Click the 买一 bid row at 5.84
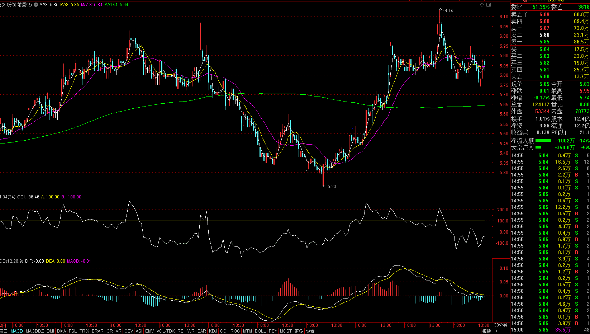The height and width of the screenshot is (334, 590). pyautogui.click(x=550, y=49)
